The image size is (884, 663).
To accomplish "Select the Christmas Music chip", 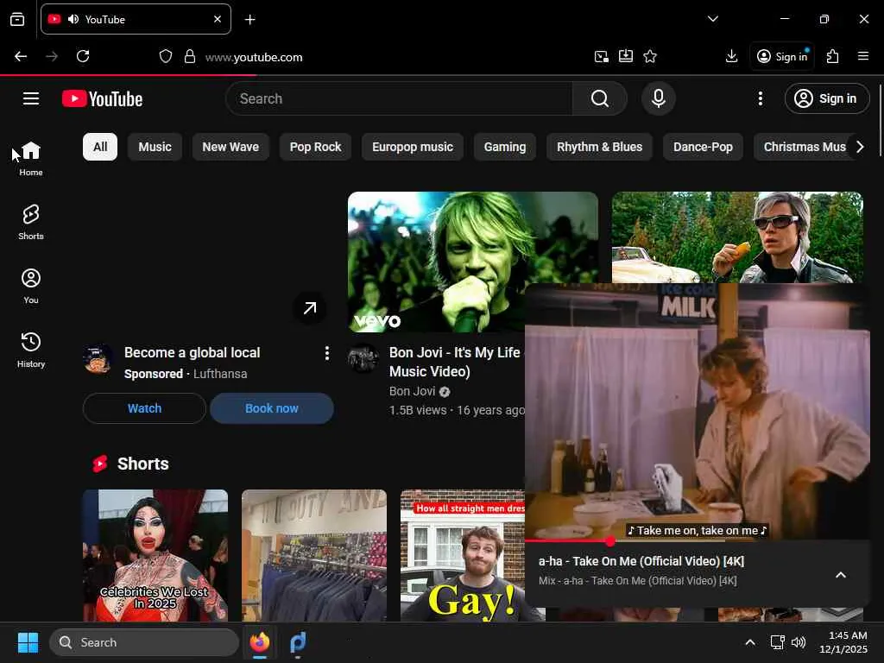I will click(x=802, y=147).
